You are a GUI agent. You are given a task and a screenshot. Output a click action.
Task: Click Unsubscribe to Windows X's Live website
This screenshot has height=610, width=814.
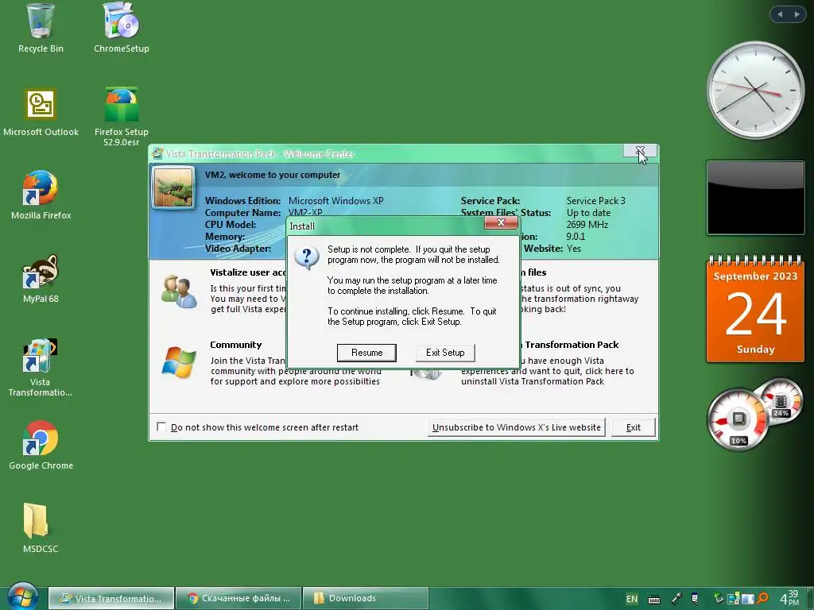[x=517, y=427]
